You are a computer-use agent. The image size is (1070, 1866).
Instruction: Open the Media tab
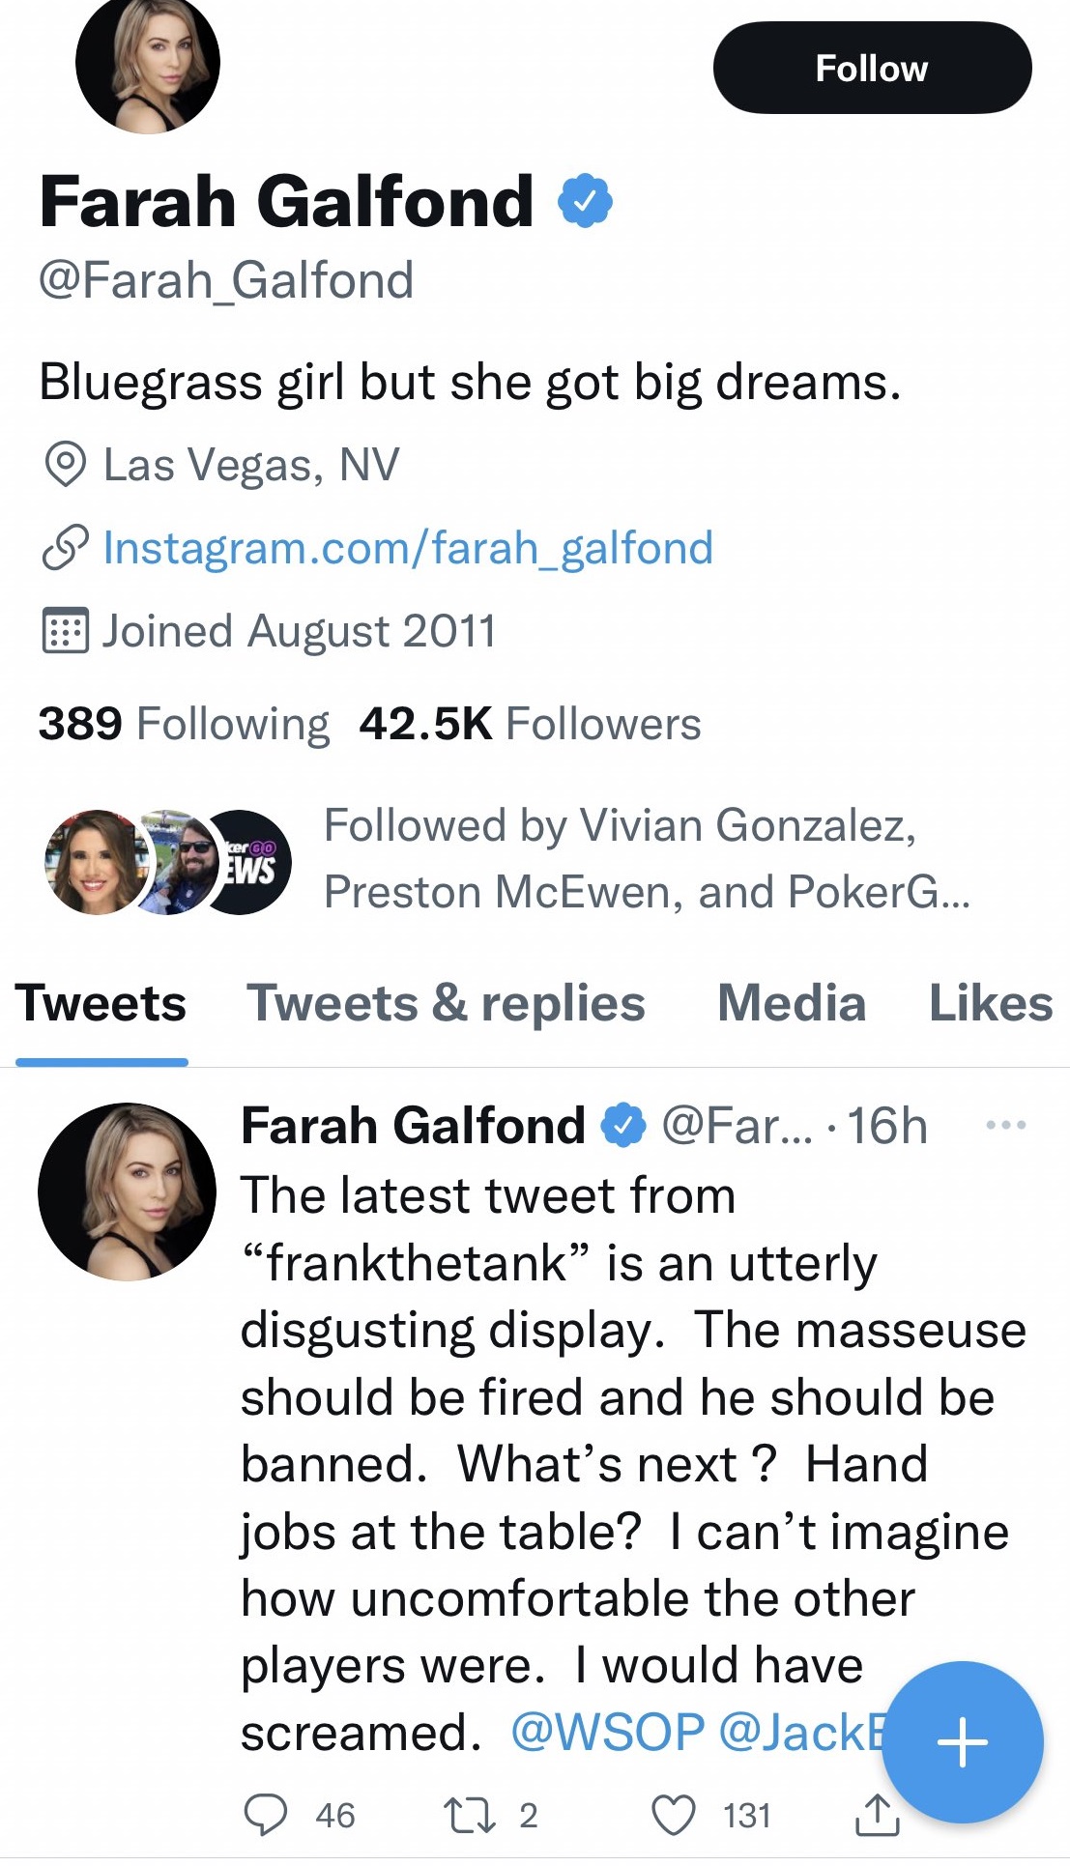click(x=791, y=1003)
